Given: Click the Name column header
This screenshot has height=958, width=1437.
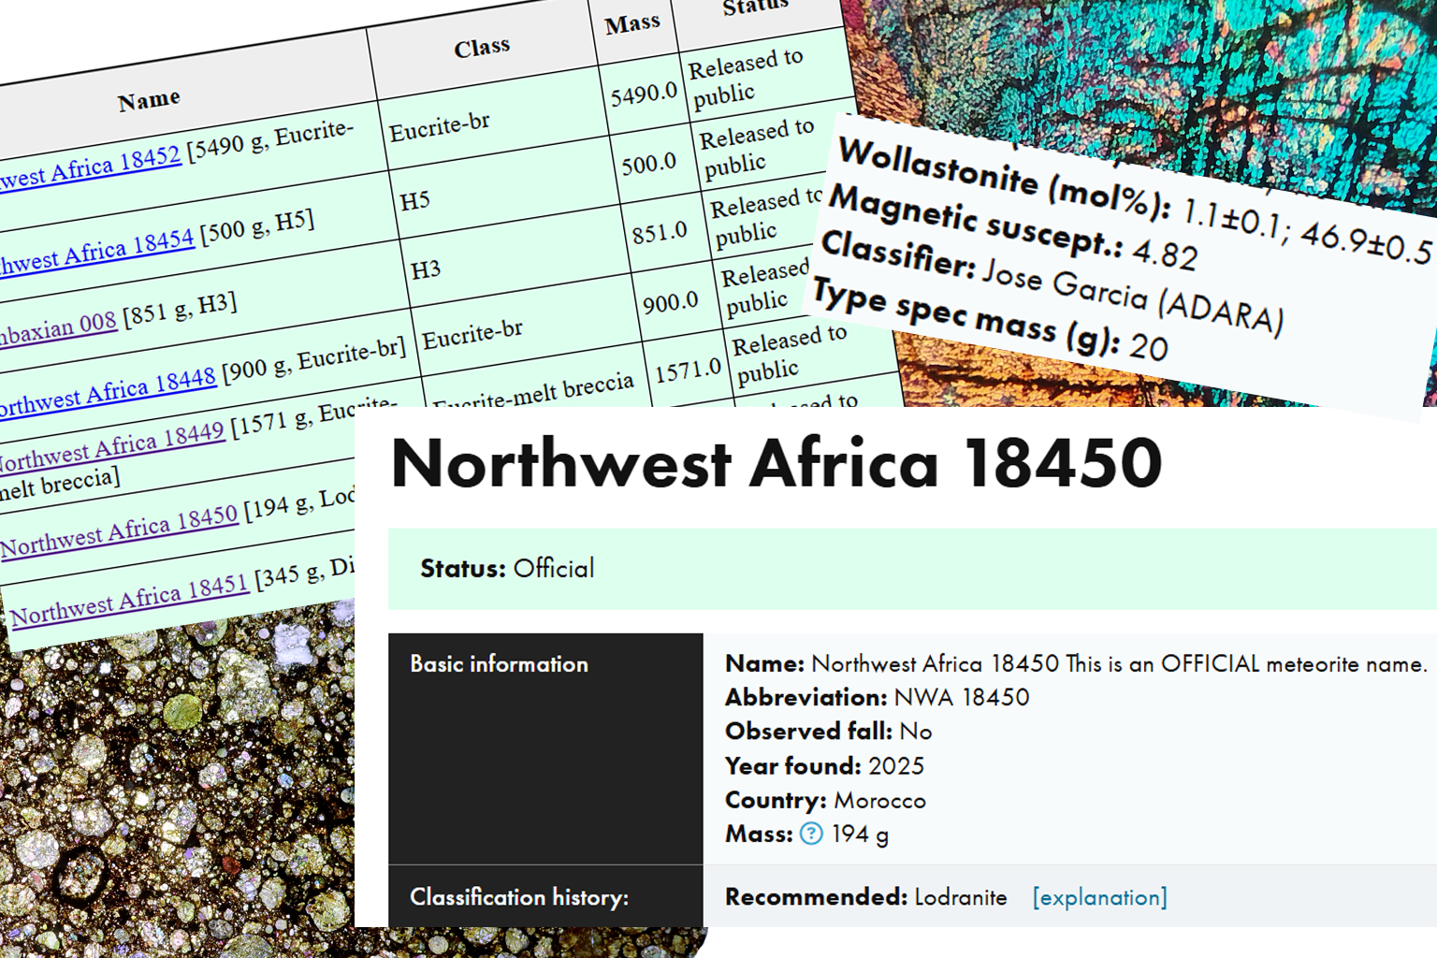Looking at the screenshot, I should (x=149, y=100).
